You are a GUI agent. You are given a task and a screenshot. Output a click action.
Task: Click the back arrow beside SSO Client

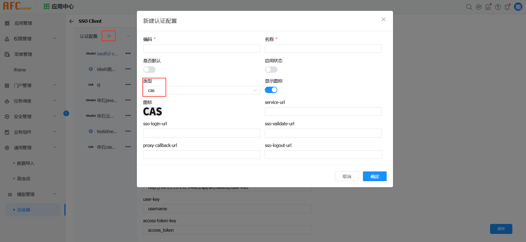(x=72, y=21)
